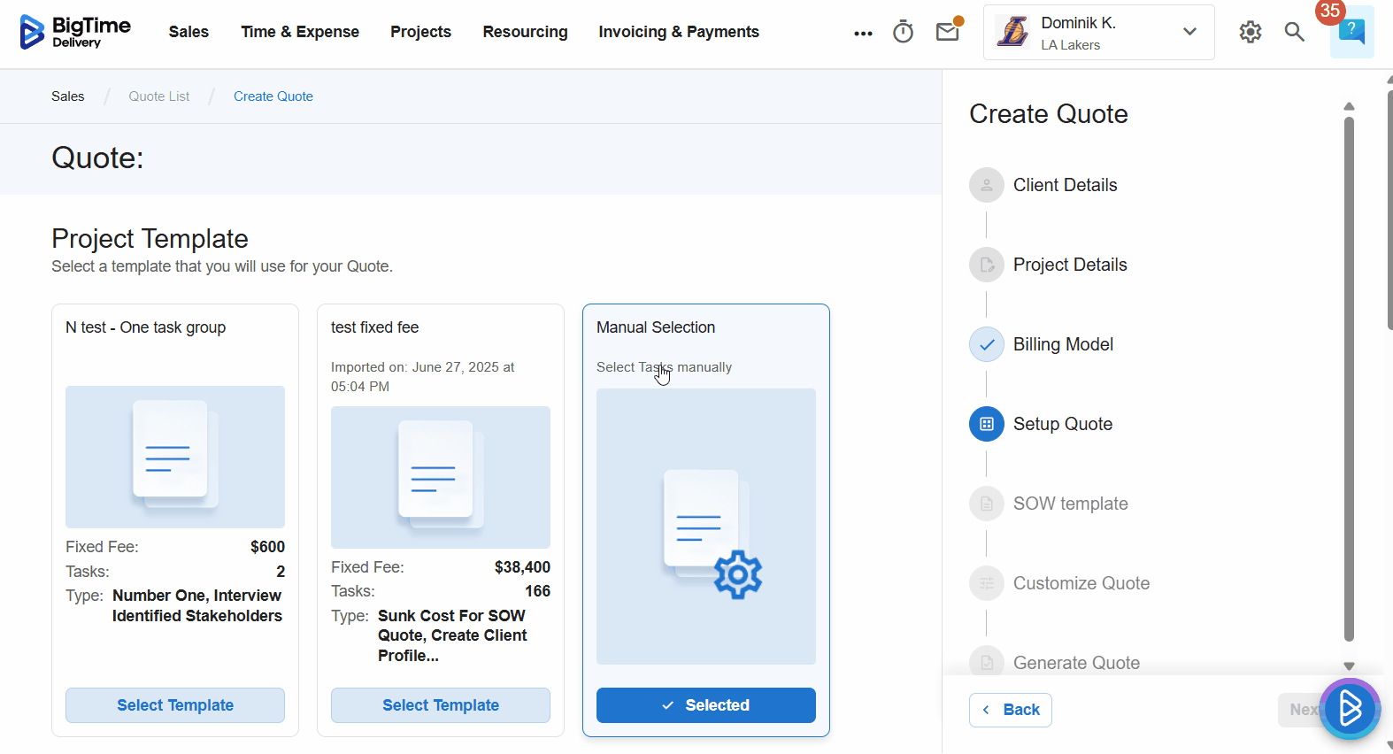Viewport: 1393px width, 754px height.
Task: Open the mail inbox icon
Action: tap(948, 32)
